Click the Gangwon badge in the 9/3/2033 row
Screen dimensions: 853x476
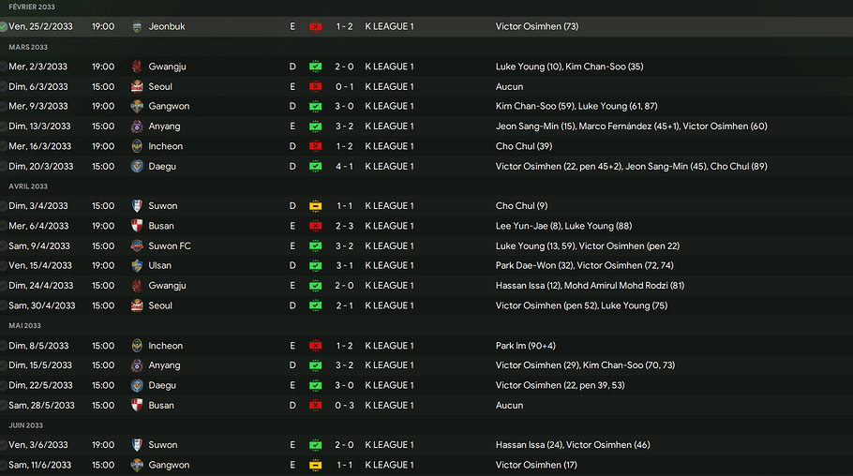[138, 107]
